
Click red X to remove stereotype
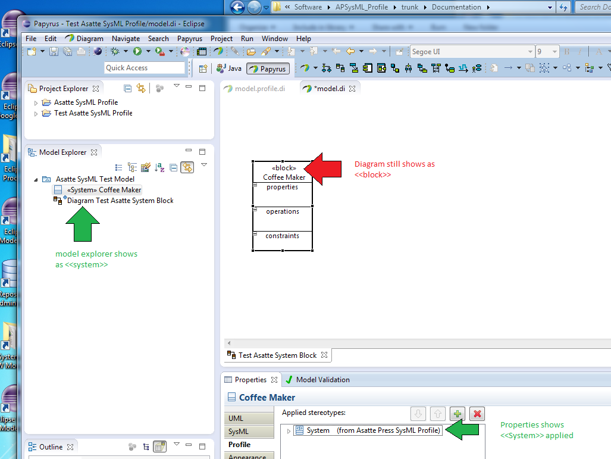click(477, 413)
